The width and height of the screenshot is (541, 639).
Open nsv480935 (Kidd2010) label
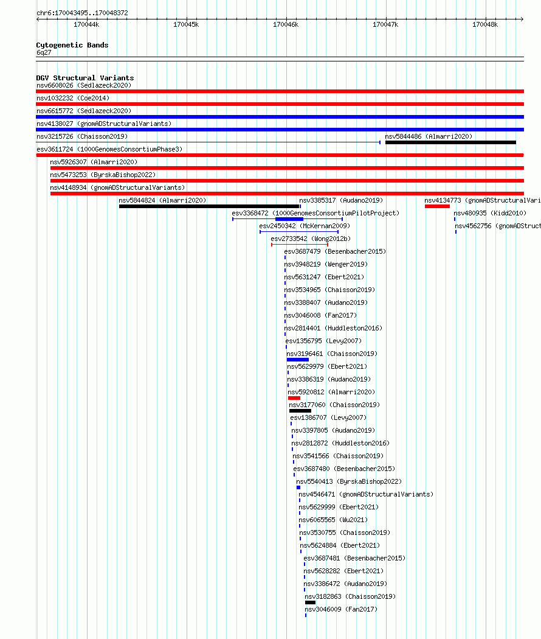click(x=490, y=213)
